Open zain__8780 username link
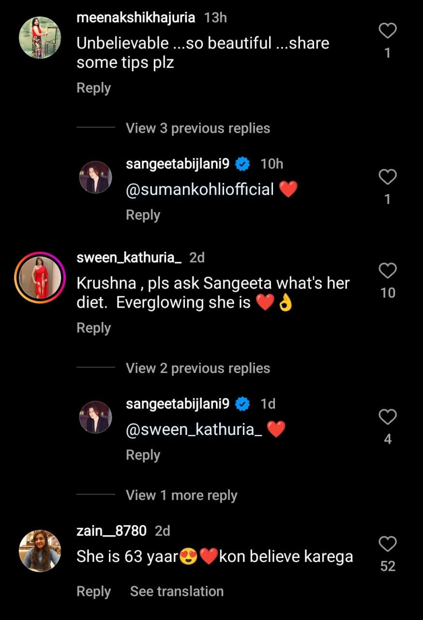 [x=111, y=531]
